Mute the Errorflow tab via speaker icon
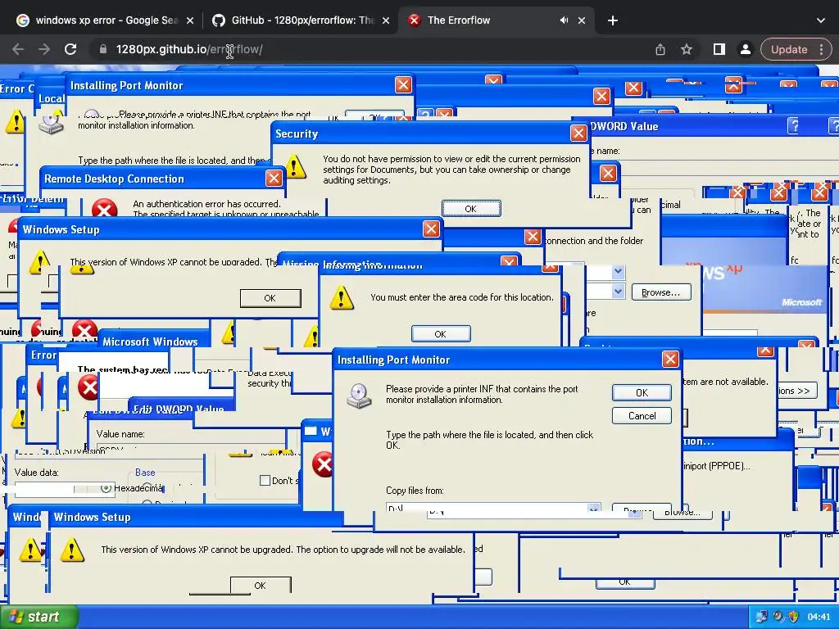This screenshot has width=839, height=629. pos(564,20)
